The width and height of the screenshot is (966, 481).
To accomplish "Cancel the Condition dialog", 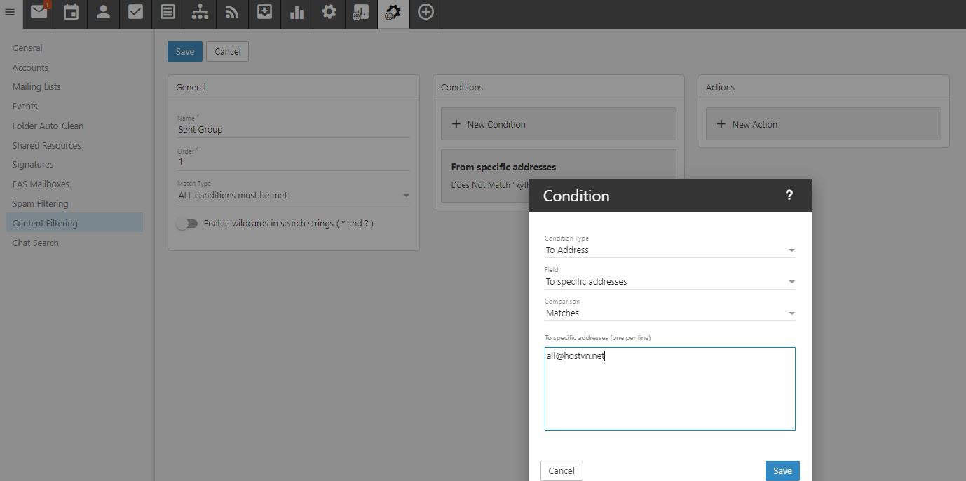I will click(561, 470).
